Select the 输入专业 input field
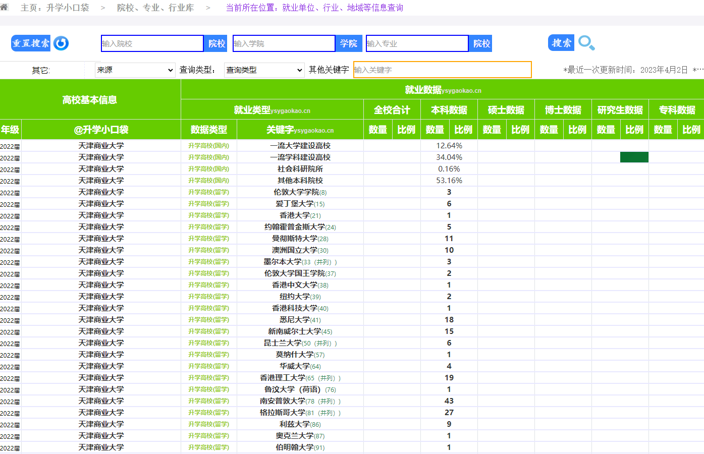This screenshot has height=454, width=704. 417,43
